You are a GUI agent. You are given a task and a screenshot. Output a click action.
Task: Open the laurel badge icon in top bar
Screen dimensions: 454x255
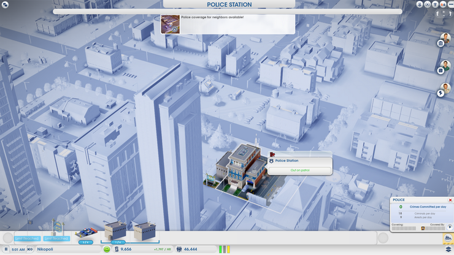tap(428, 4)
